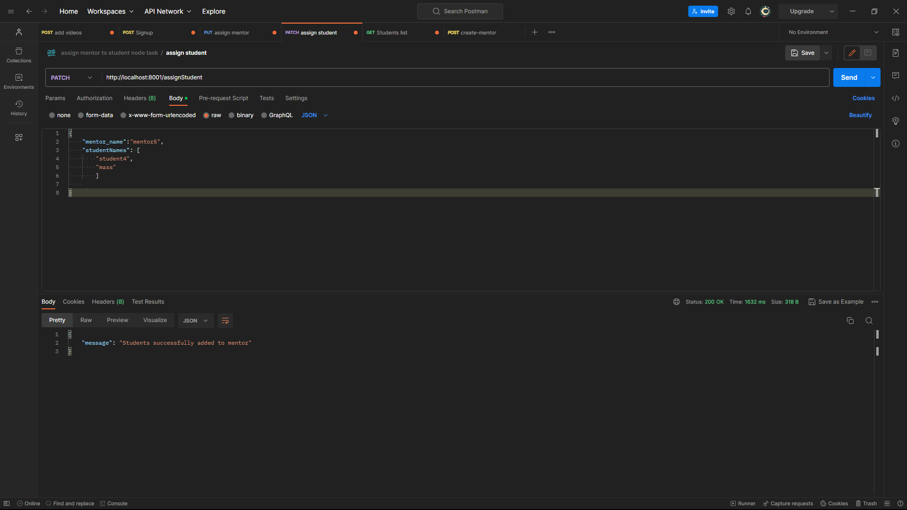
Task: Click the Beautify link
Action: pos(860,115)
